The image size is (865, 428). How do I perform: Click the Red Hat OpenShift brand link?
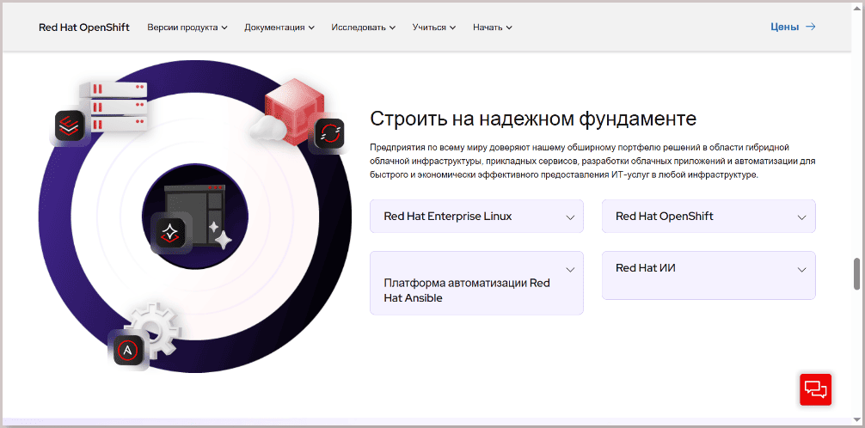(x=84, y=27)
